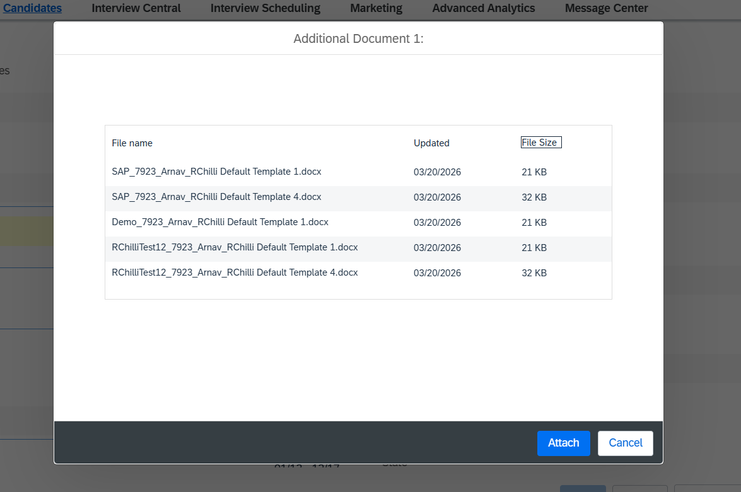Image resolution: width=741 pixels, height=492 pixels.
Task: Select SAP_7923_Arnav_RChilli Default Template 1.docx file
Action: 216,172
